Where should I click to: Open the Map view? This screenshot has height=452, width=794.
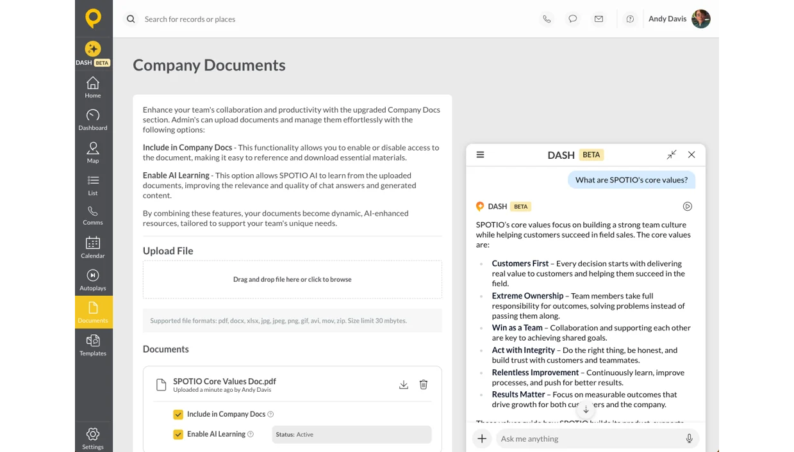(x=93, y=152)
